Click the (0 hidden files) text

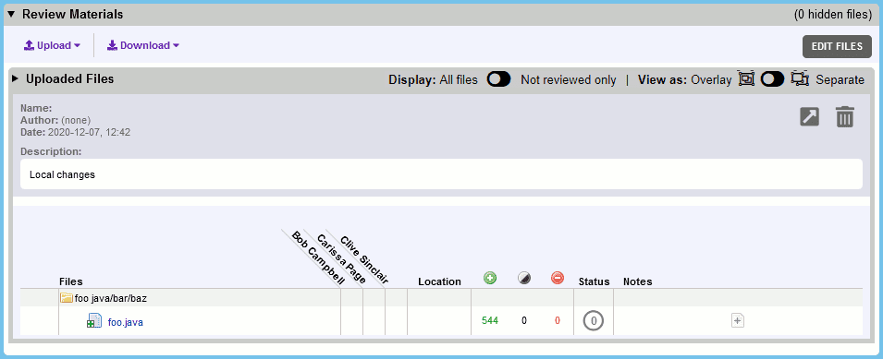point(833,15)
